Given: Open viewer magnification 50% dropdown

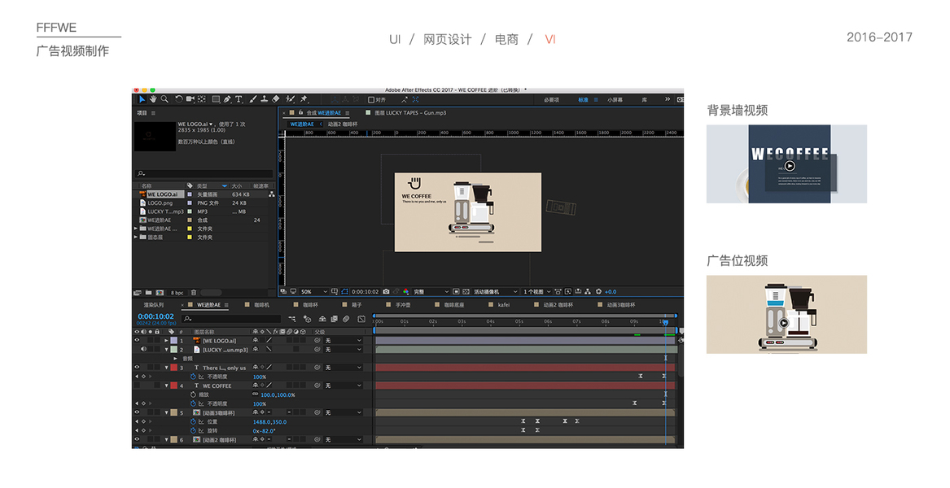Looking at the screenshot, I should [314, 292].
